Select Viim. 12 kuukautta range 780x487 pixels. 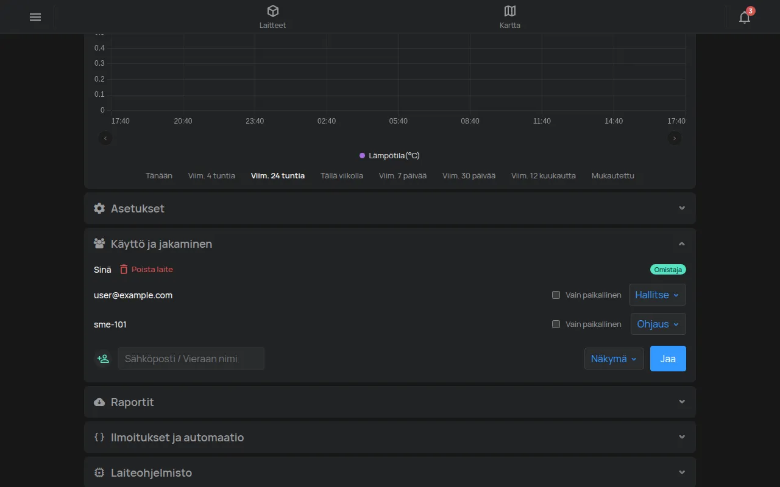pyautogui.click(x=544, y=176)
